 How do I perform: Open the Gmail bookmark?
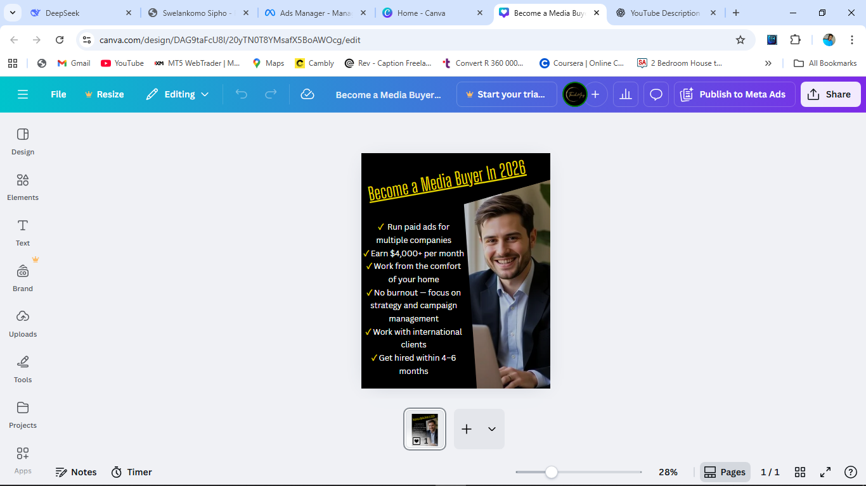point(74,63)
